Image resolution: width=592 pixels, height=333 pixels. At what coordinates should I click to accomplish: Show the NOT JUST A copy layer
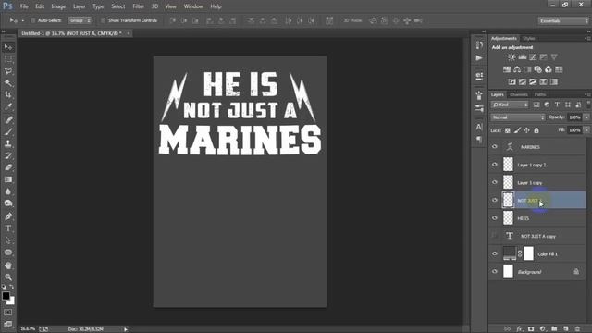point(495,236)
